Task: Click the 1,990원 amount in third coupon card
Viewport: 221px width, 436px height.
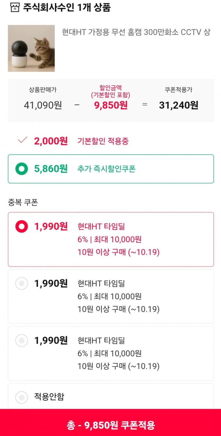Action: click(x=51, y=340)
